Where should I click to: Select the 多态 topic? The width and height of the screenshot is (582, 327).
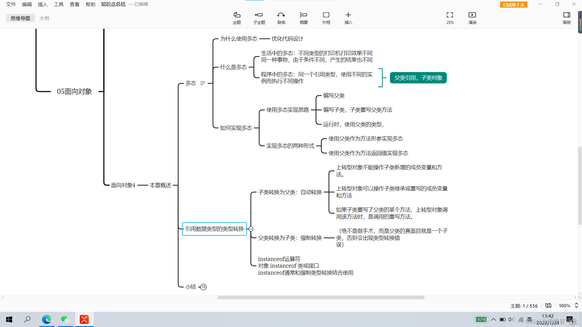click(x=191, y=83)
